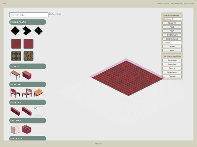Open the Mechanics nav link

click(x=179, y=3)
